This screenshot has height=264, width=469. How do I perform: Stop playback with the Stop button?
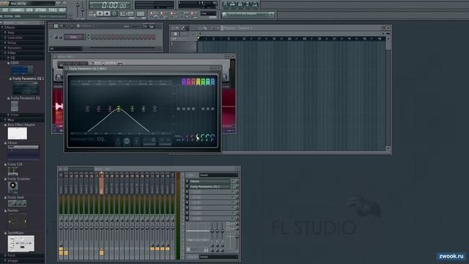[107, 14]
